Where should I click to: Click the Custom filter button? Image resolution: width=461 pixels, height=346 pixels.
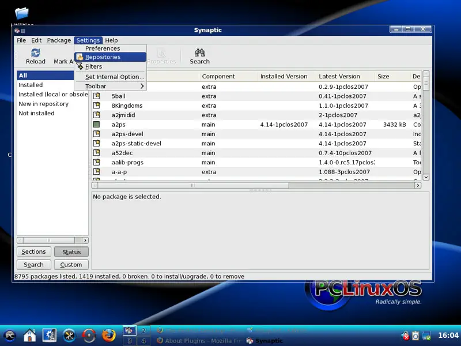point(71,265)
